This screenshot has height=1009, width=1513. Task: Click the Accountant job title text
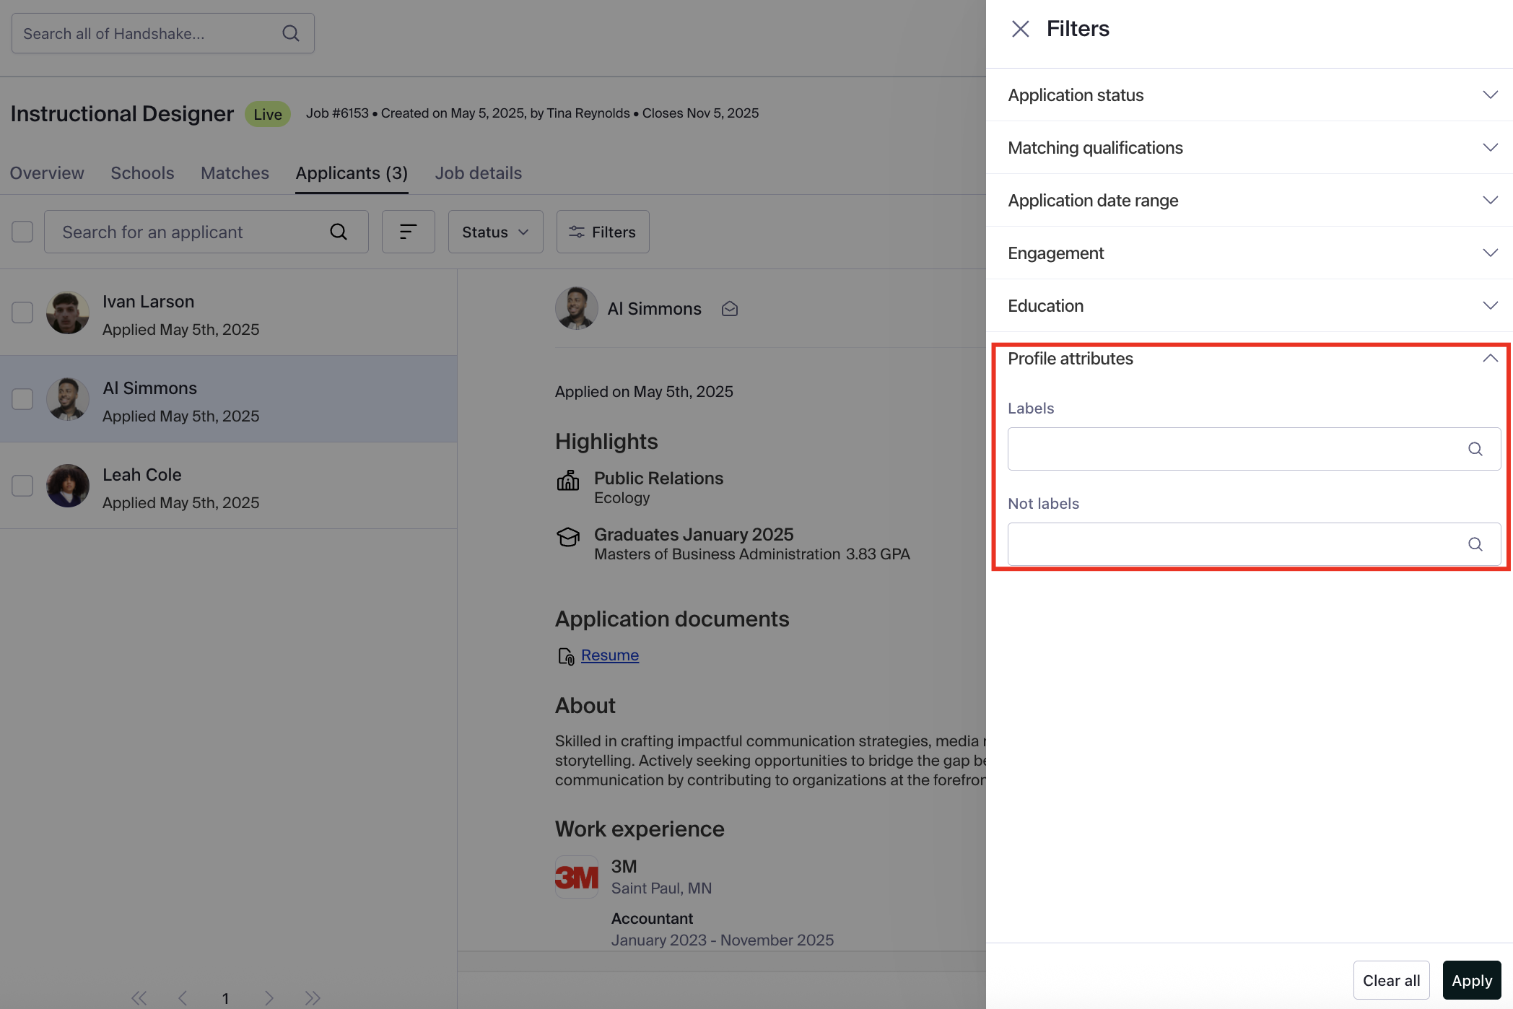pos(652,919)
